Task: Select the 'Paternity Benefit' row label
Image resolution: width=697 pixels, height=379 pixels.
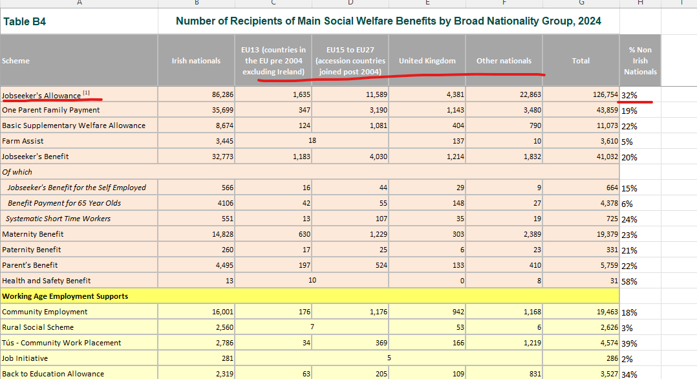Action: coord(79,250)
